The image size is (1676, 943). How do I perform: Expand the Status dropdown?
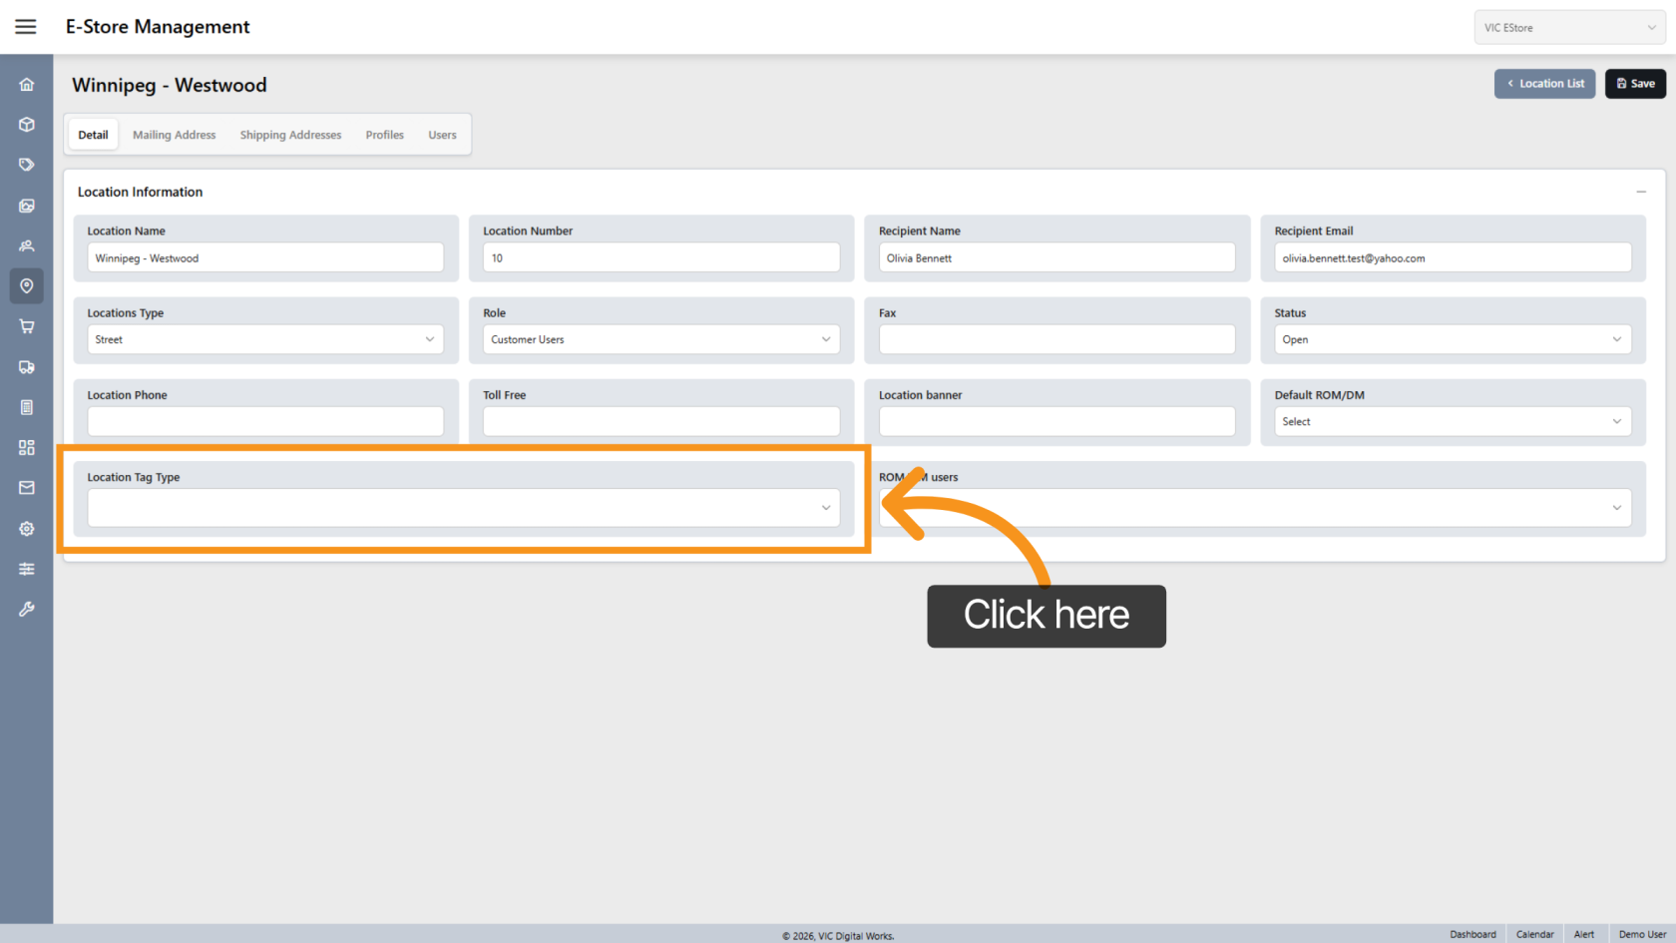point(1452,339)
